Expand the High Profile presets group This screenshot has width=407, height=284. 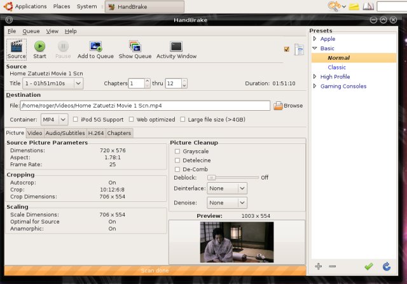tap(314, 77)
